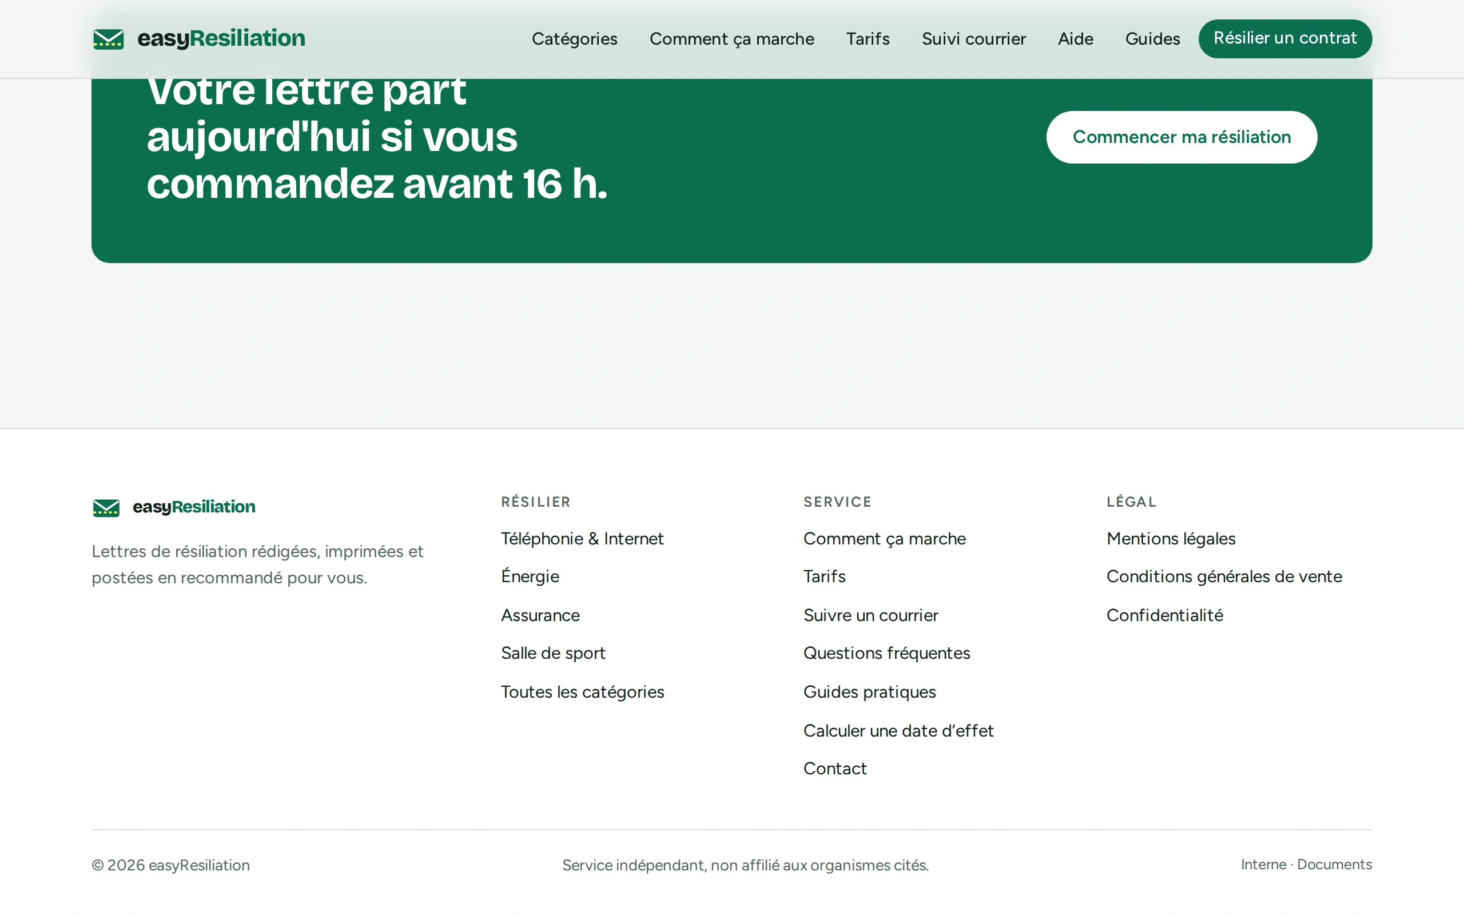The height and width of the screenshot is (915, 1464).
Task: Click the Interne link at bottom
Action: tap(1263, 864)
